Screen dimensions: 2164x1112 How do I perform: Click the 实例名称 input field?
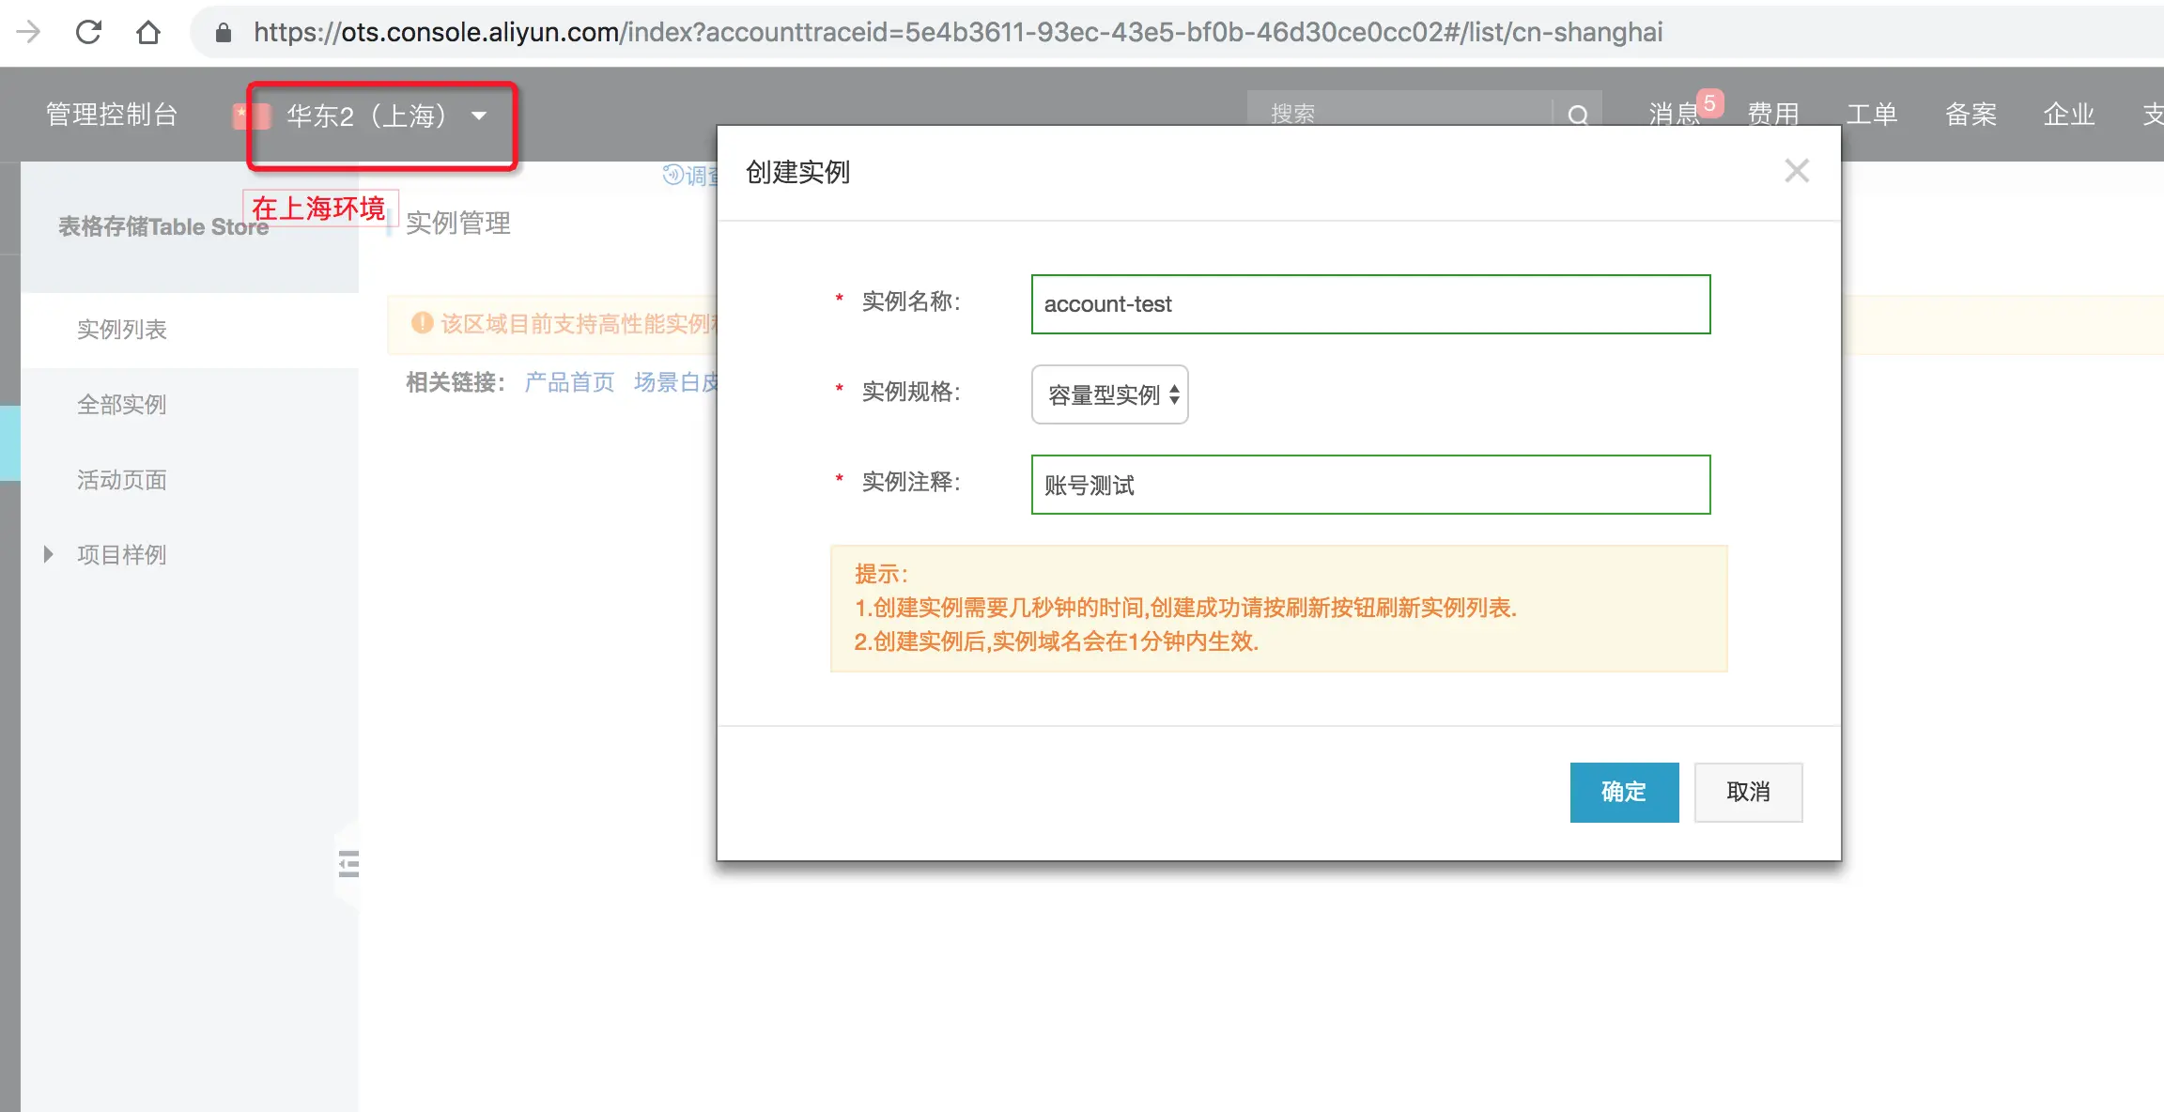coord(1370,304)
